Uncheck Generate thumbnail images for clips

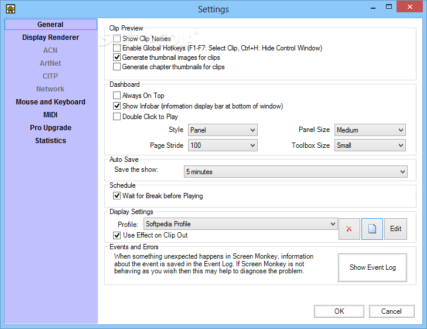coord(117,57)
